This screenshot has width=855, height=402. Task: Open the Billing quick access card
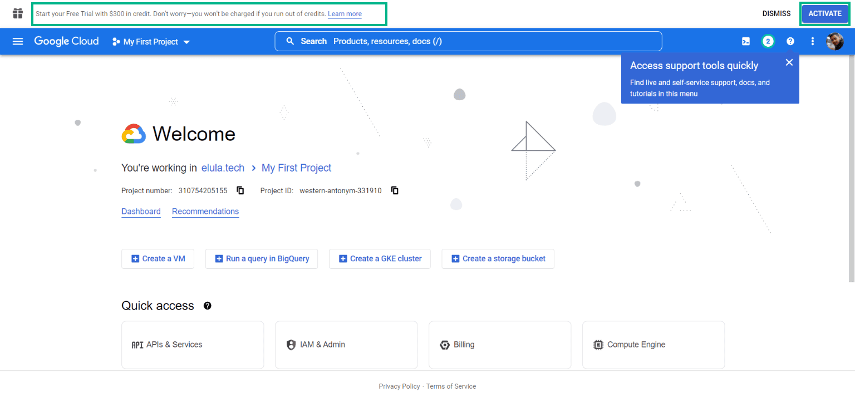[x=500, y=345]
